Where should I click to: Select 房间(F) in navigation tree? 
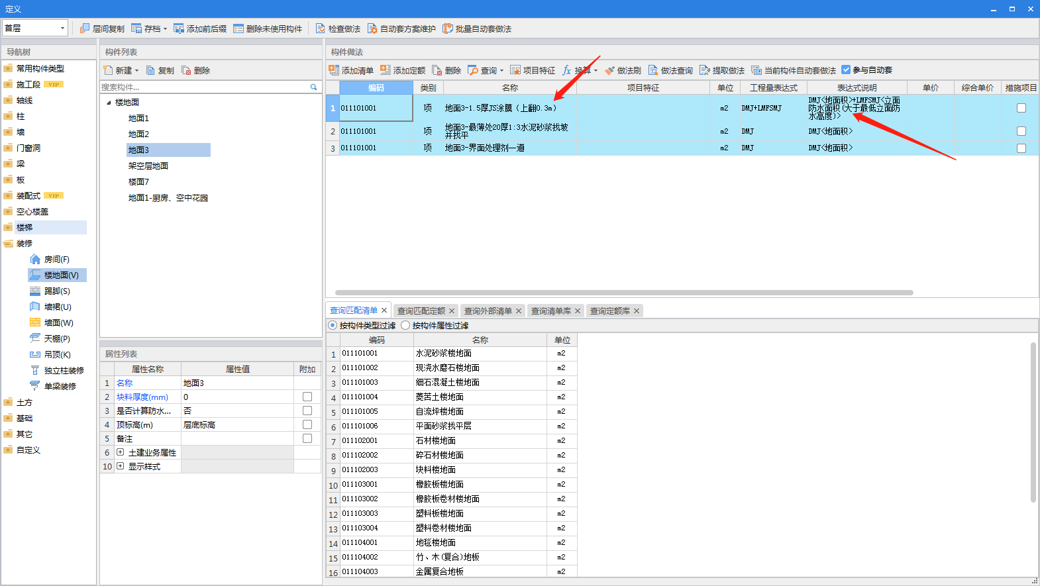(57, 259)
